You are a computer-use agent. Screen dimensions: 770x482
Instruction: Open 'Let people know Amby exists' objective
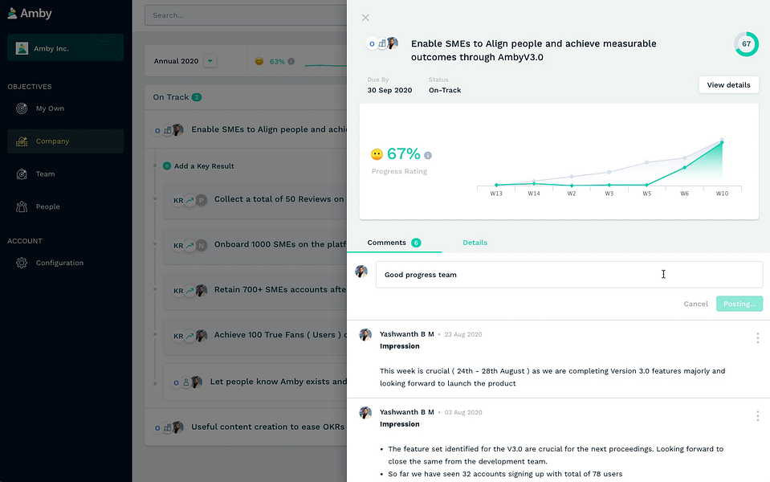[255, 382]
